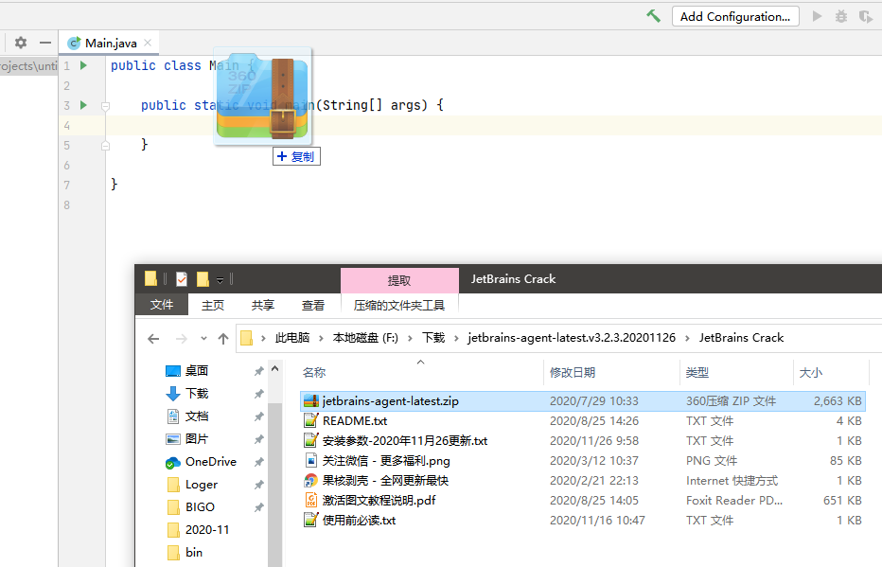Go up one folder level
Viewport: 882px width, 567px height.
click(223, 338)
